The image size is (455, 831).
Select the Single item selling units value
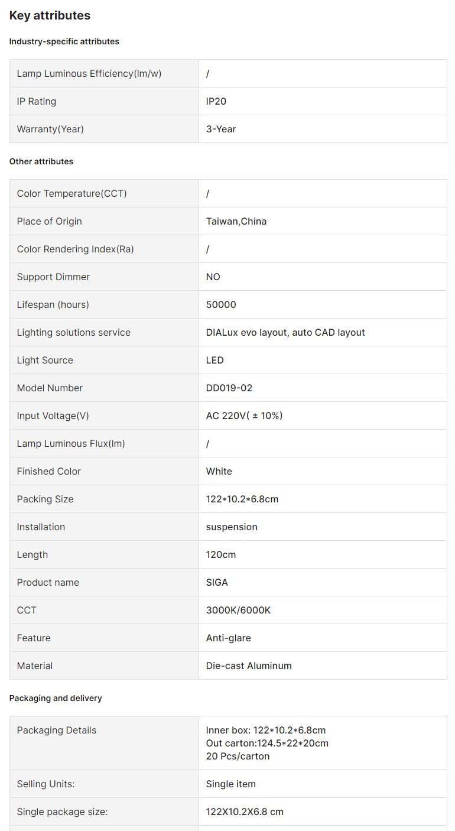coord(231,784)
